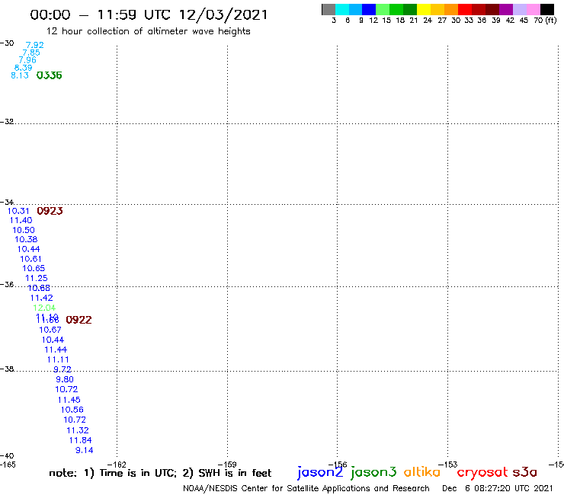564x495 pixels.
Task: Click the 11.40 wave height reading
Action: 21,220
